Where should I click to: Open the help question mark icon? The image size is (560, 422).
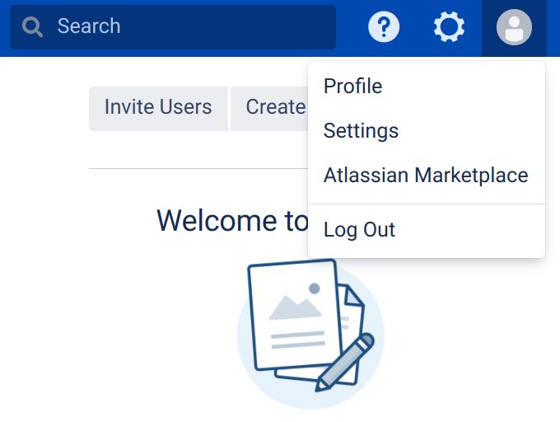click(383, 27)
